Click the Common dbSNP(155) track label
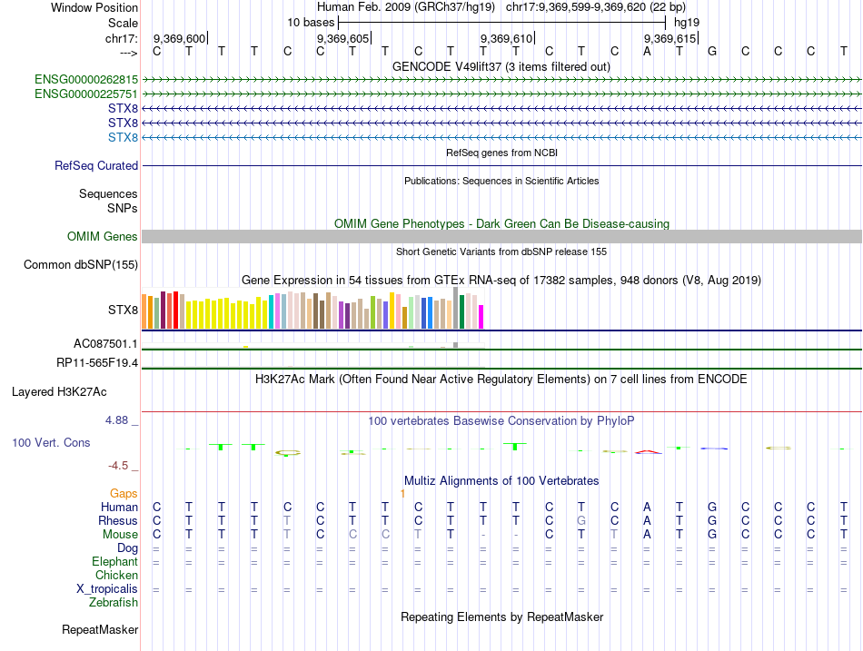The image size is (863, 651). [81, 265]
